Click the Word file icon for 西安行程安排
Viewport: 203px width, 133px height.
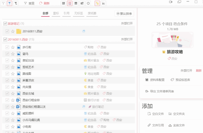(18, 100)
